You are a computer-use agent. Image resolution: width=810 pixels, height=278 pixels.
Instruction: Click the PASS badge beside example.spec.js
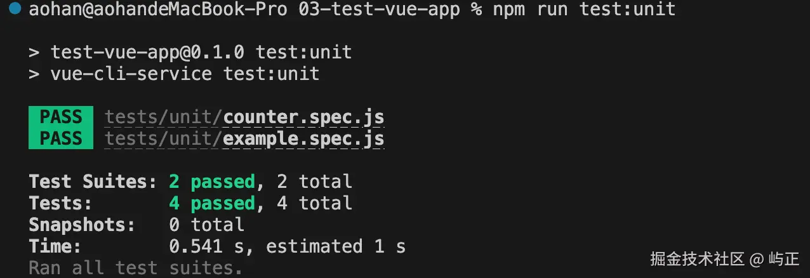(60, 138)
